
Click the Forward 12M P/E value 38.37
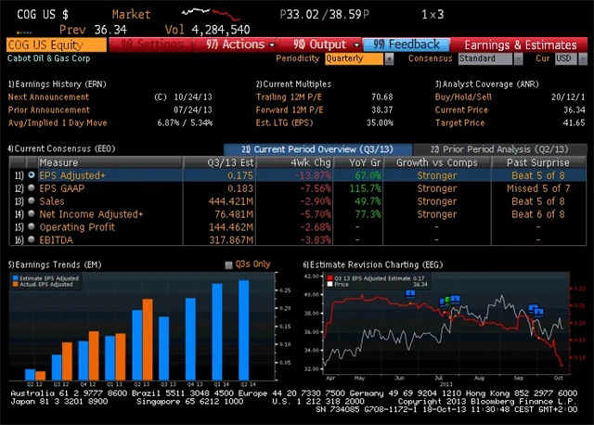tap(381, 109)
